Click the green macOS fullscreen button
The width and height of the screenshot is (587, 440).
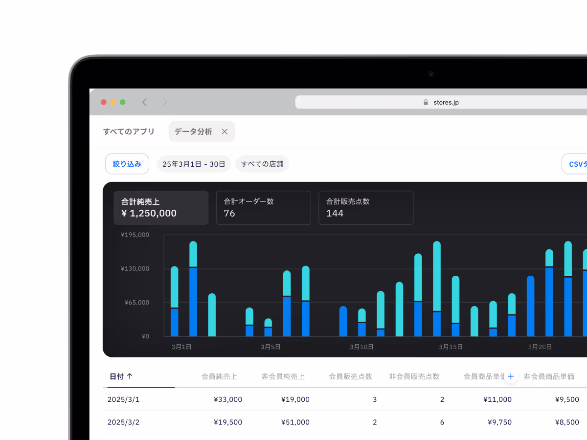pos(123,102)
